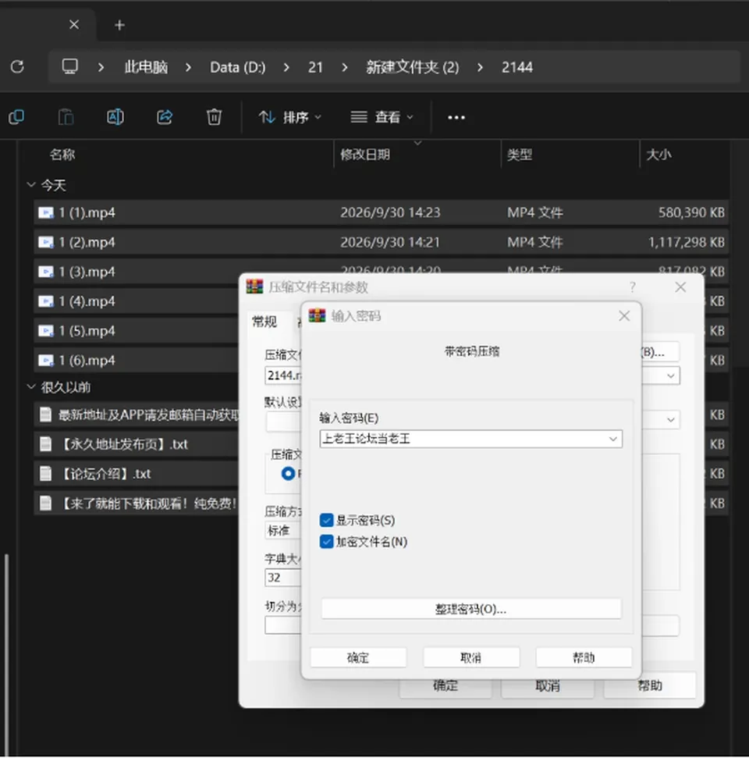Select the radio button under 压缩文件格式
The image size is (749, 758).
pos(289,474)
